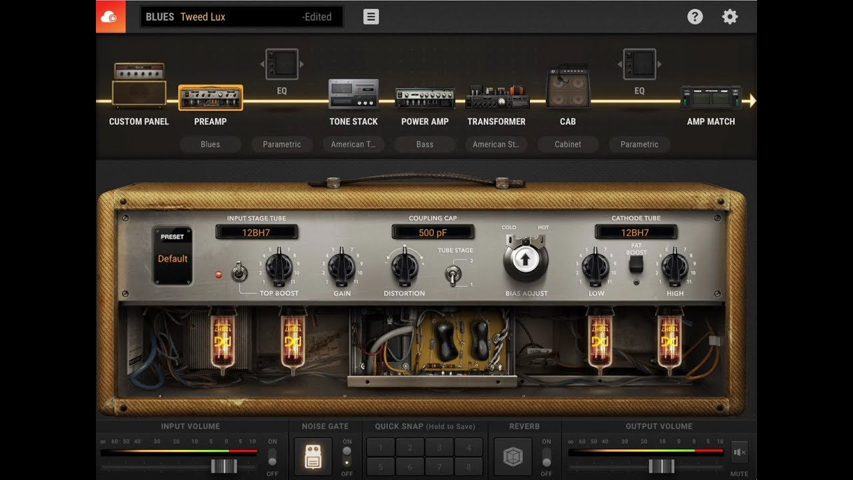853x480 pixels.
Task: Select Quick Snap slot 2
Action: 410,447
